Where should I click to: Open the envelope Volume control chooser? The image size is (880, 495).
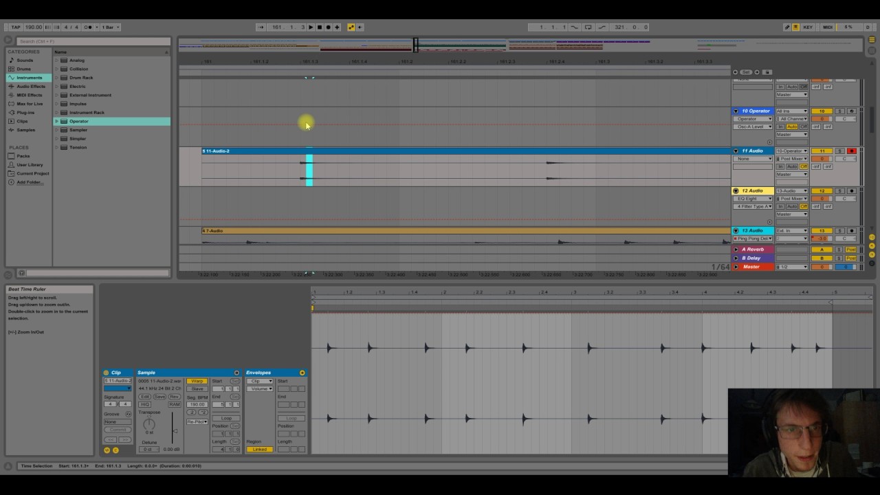pos(260,388)
